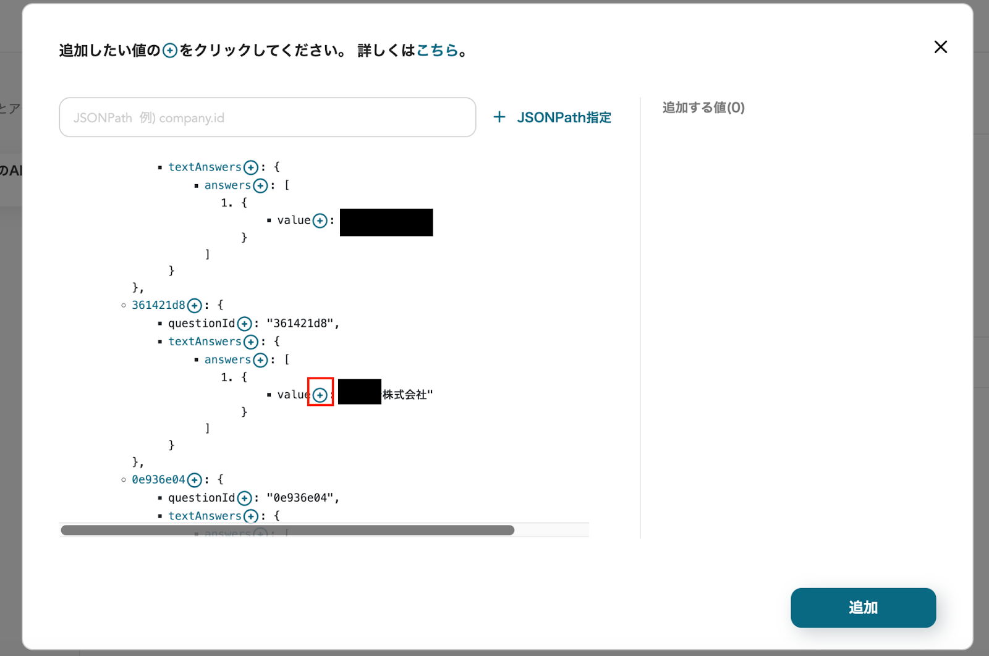Click plus icon next to first textAnswers key
Screen dimensions: 989x656
click(250, 167)
